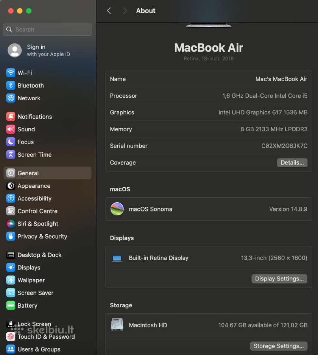Click the General gear icon

[x=11, y=173]
